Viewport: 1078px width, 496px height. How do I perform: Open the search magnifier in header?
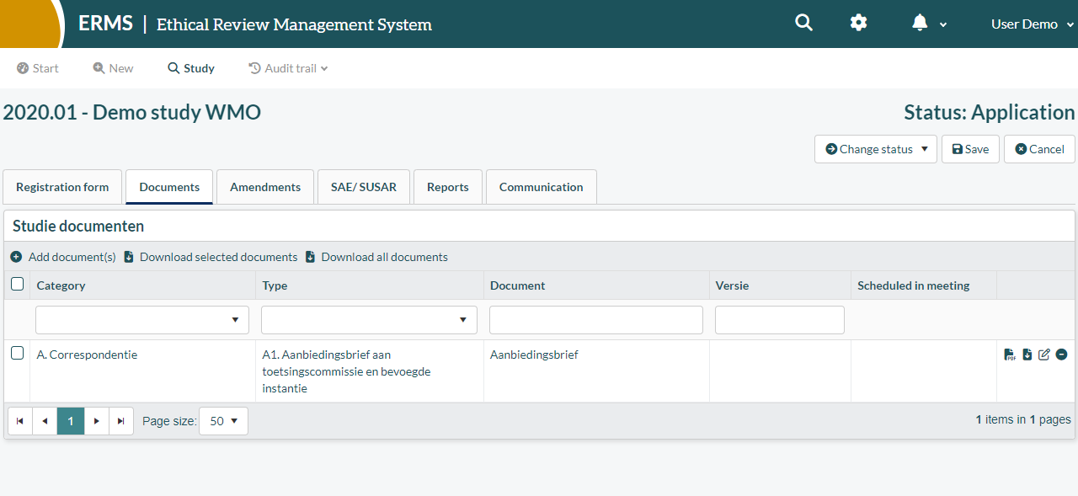804,24
